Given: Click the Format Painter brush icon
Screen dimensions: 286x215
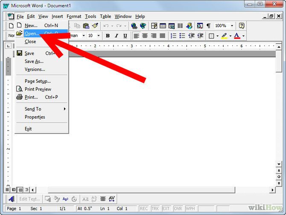Looking at the screenshot, I should coord(95,26).
